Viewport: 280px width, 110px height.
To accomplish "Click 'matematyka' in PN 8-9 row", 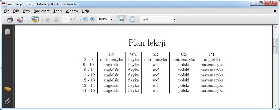I will 111,60.
